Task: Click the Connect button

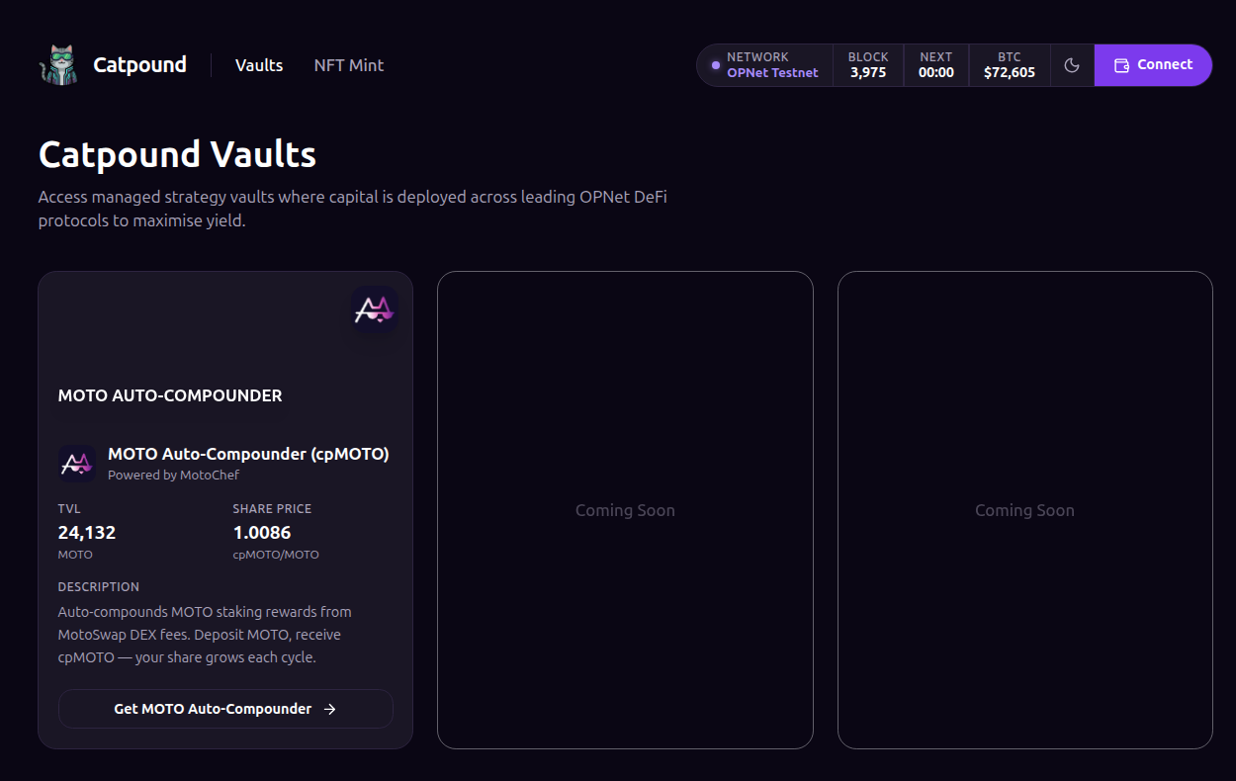Action: point(1153,64)
